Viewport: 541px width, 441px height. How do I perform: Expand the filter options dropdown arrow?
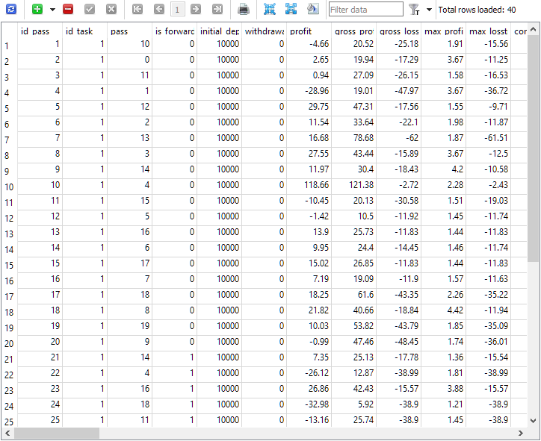pos(429,10)
